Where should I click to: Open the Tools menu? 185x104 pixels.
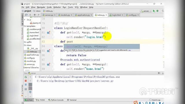tap(70, 7)
